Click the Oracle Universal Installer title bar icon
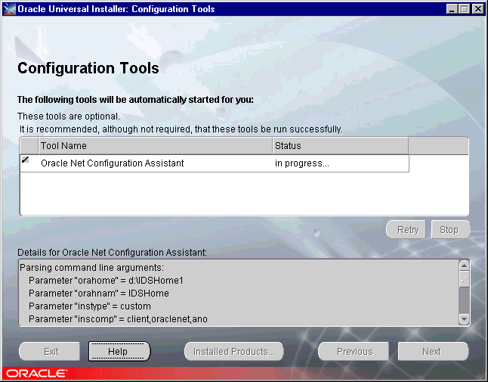The width and height of the screenshot is (488, 382). pos(10,9)
